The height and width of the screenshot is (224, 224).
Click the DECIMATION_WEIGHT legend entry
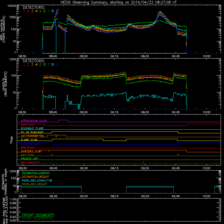36,177
